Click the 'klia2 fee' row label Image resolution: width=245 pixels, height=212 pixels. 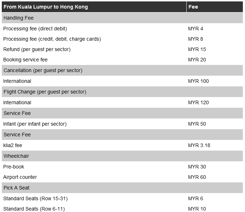[x=13, y=145]
